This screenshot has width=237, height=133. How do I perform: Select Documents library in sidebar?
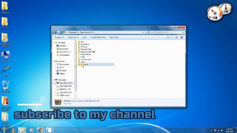coord(64,64)
